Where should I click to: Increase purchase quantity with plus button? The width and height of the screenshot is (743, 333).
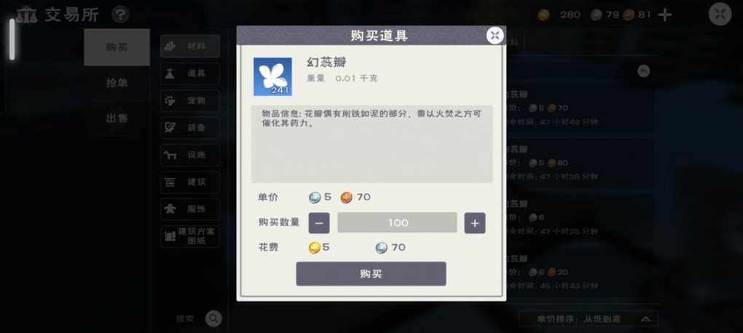[475, 223]
